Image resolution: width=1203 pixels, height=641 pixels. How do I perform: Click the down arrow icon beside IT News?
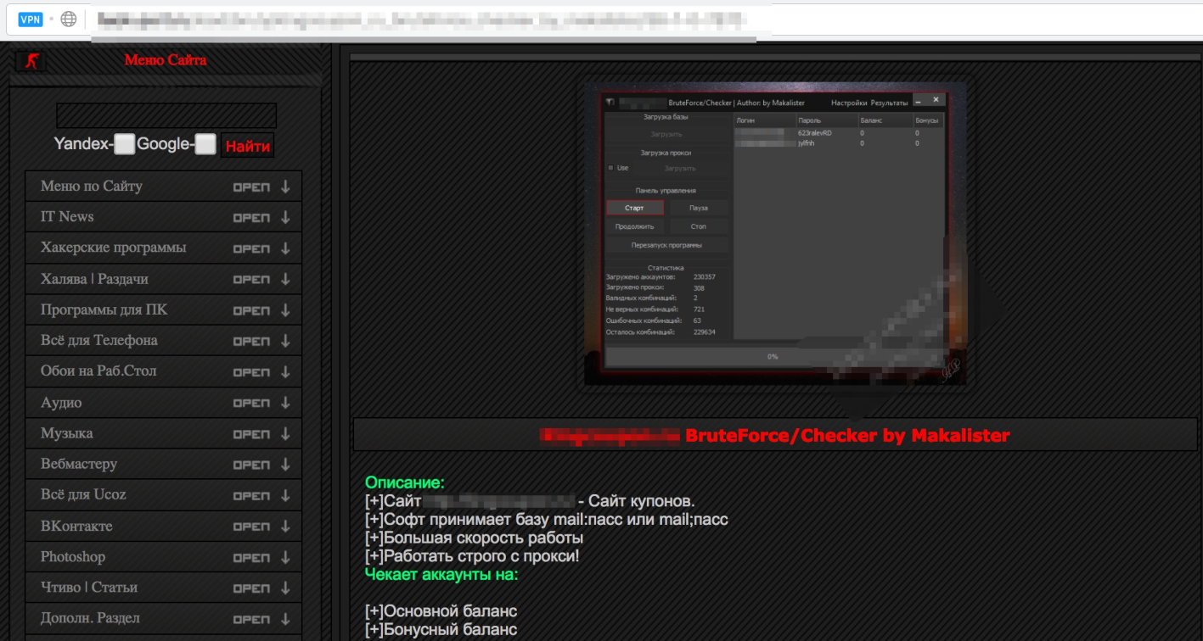click(285, 218)
